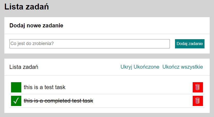Mark "this is a test task" as done
The image size is (214, 117).
[x=16, y=87]
